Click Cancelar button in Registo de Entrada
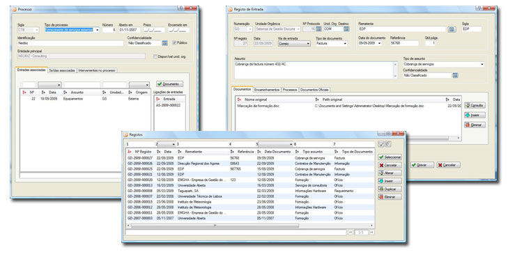This screenshot has height=259, width=508. tap(449, 165)
